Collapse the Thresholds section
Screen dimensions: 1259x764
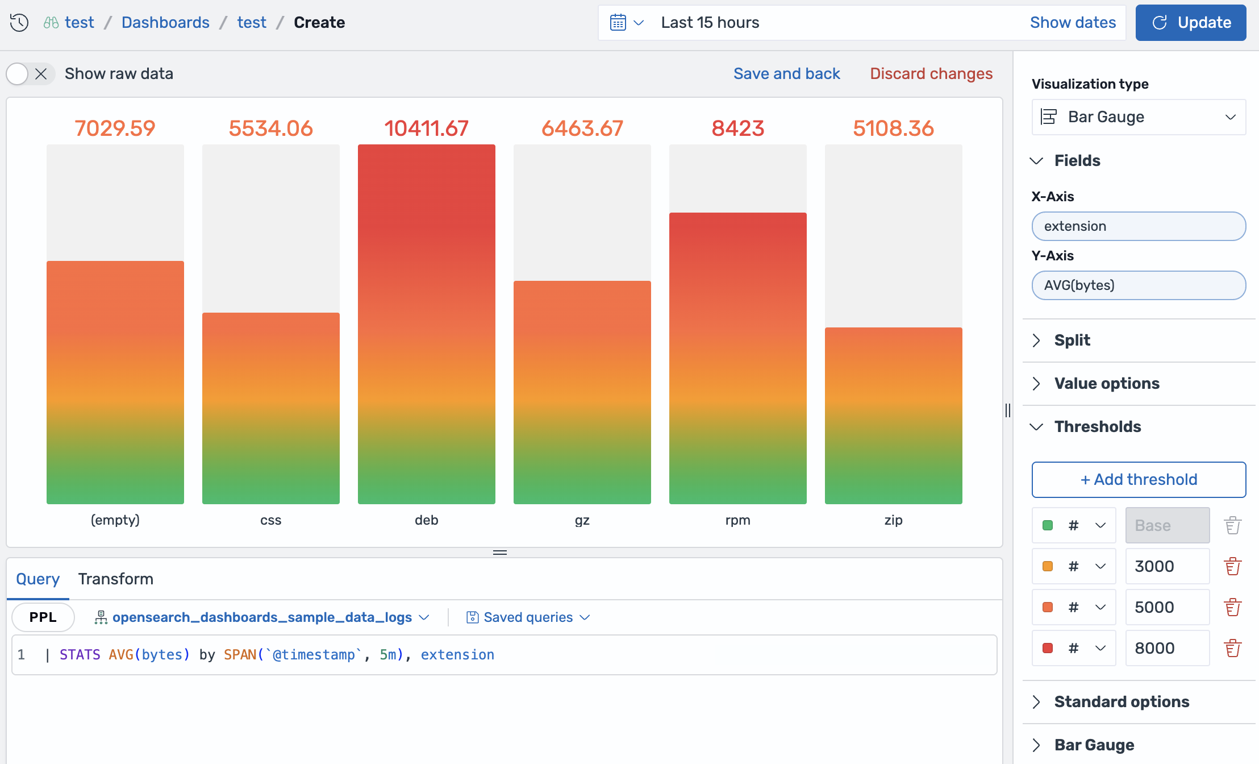[1086, 427]
